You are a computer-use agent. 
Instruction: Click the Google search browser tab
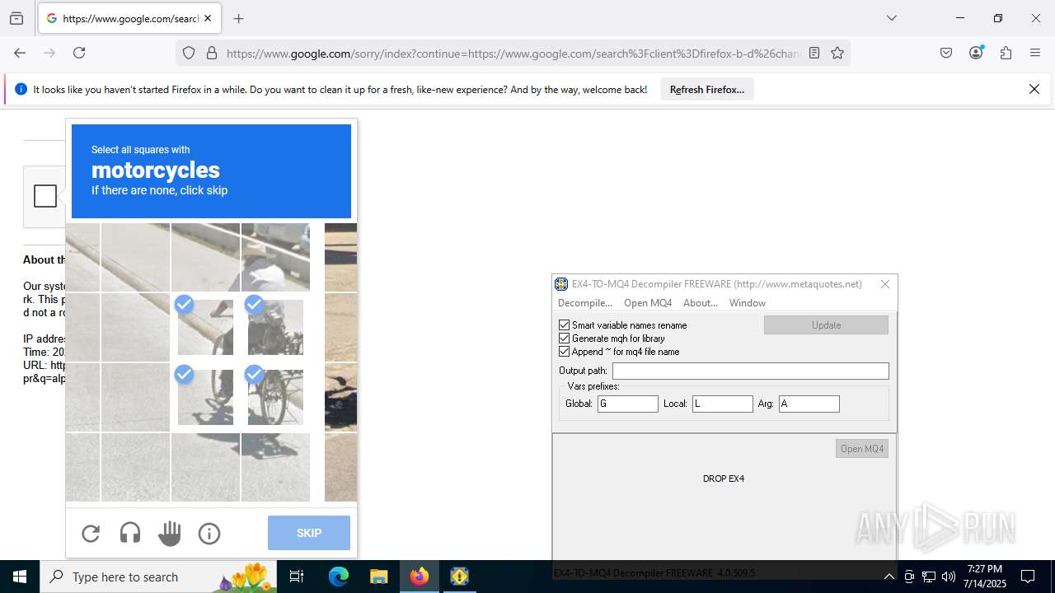pyautogui.click(x=129, y=18)
